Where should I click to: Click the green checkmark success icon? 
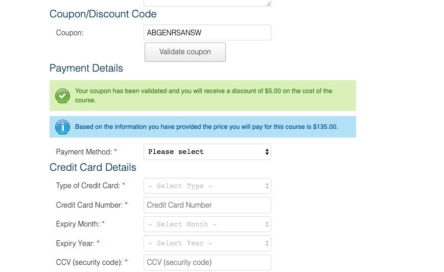point(62,96)
